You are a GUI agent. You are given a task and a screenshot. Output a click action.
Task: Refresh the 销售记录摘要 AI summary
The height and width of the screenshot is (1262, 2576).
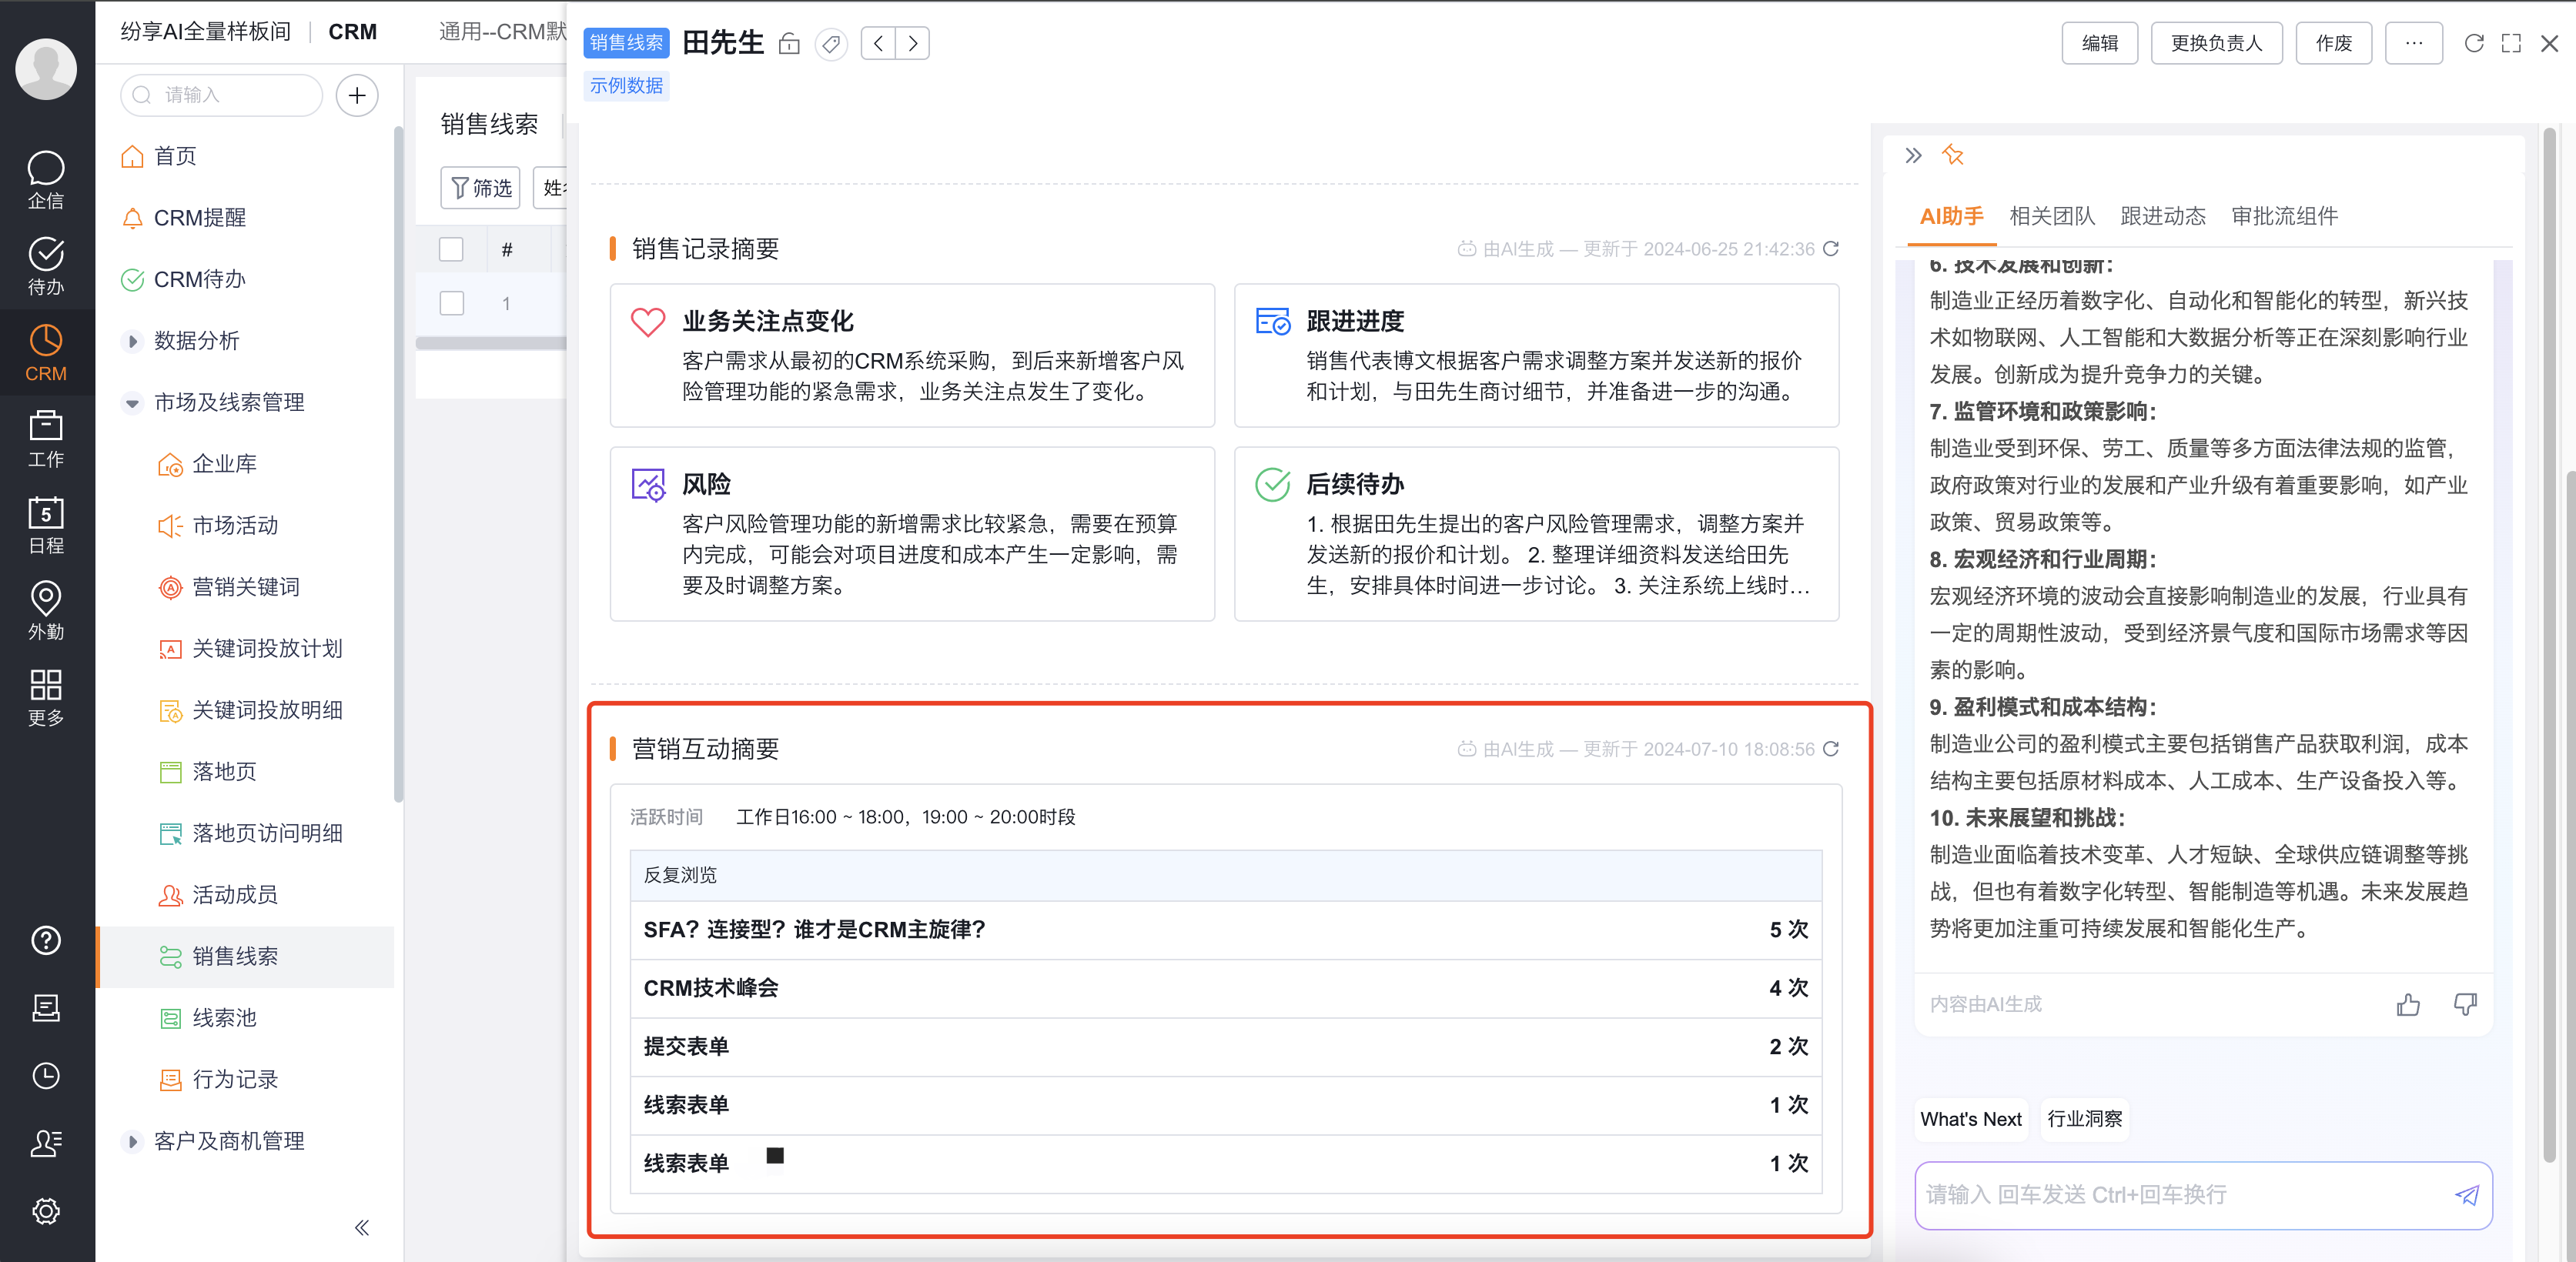1831,249
